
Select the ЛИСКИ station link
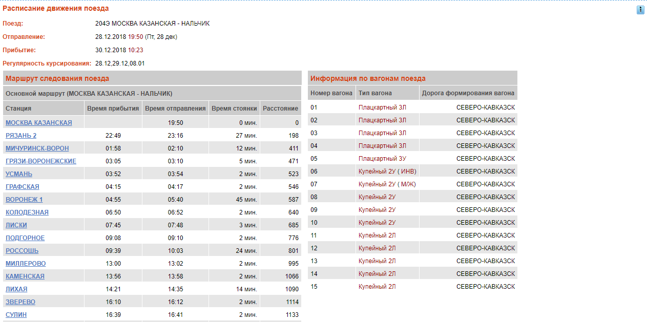point(16,225)
